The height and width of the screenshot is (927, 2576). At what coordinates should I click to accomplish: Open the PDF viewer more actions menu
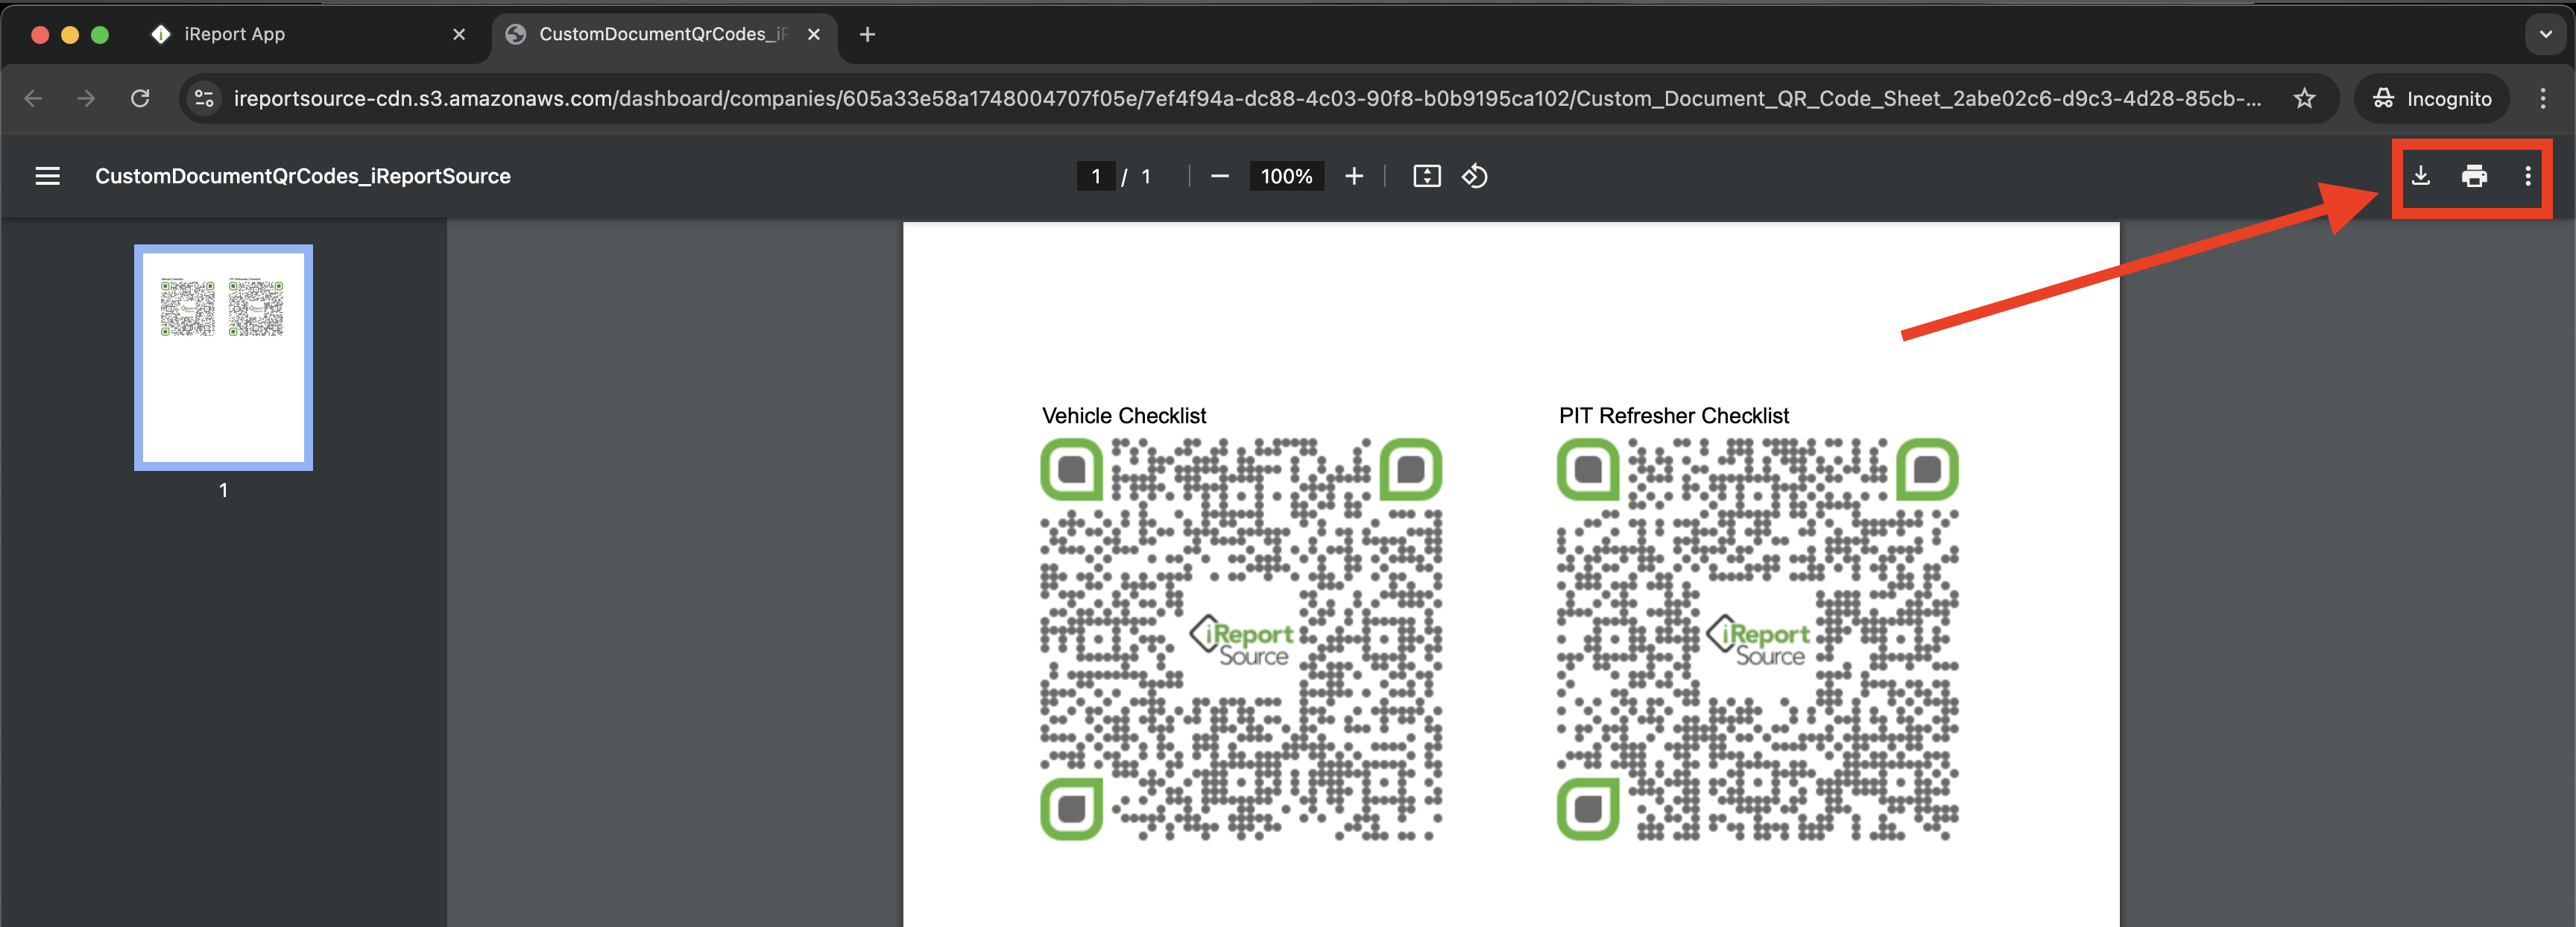(x=2527, y=176)
